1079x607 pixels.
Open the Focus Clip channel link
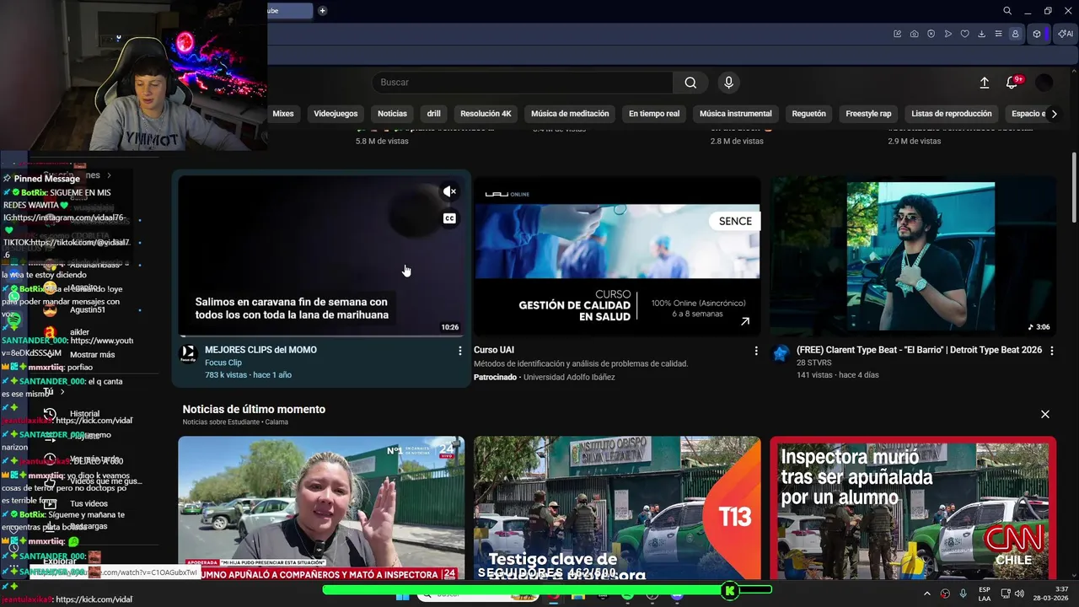click(x=223, y=363)
